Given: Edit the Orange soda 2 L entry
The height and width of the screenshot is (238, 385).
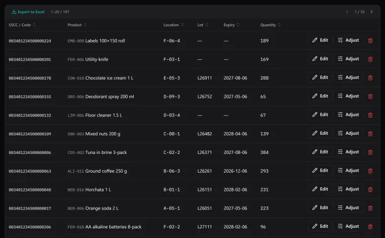Looking at the screenshot, I should point(320,208).
